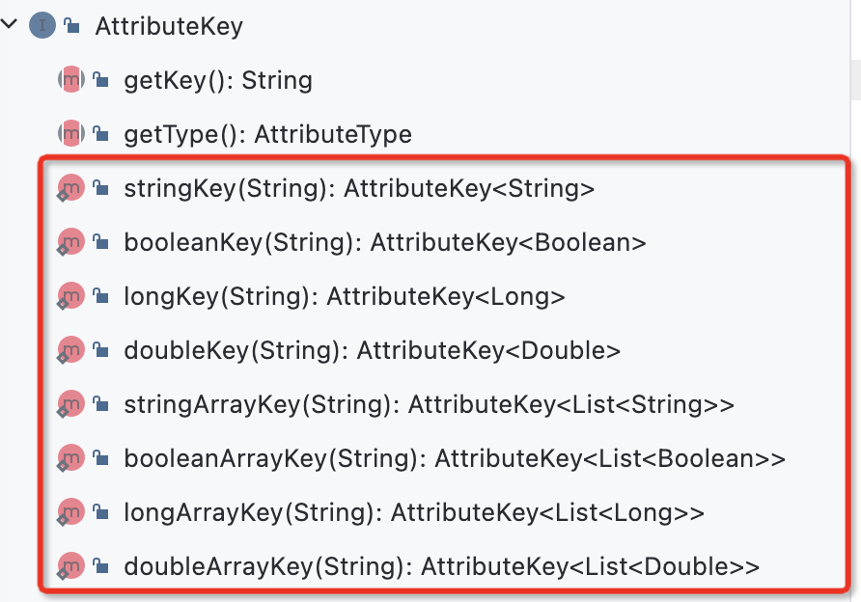
Task: Click the visibility lock icon beside booleanKey
Action: [x=100, y=242]
